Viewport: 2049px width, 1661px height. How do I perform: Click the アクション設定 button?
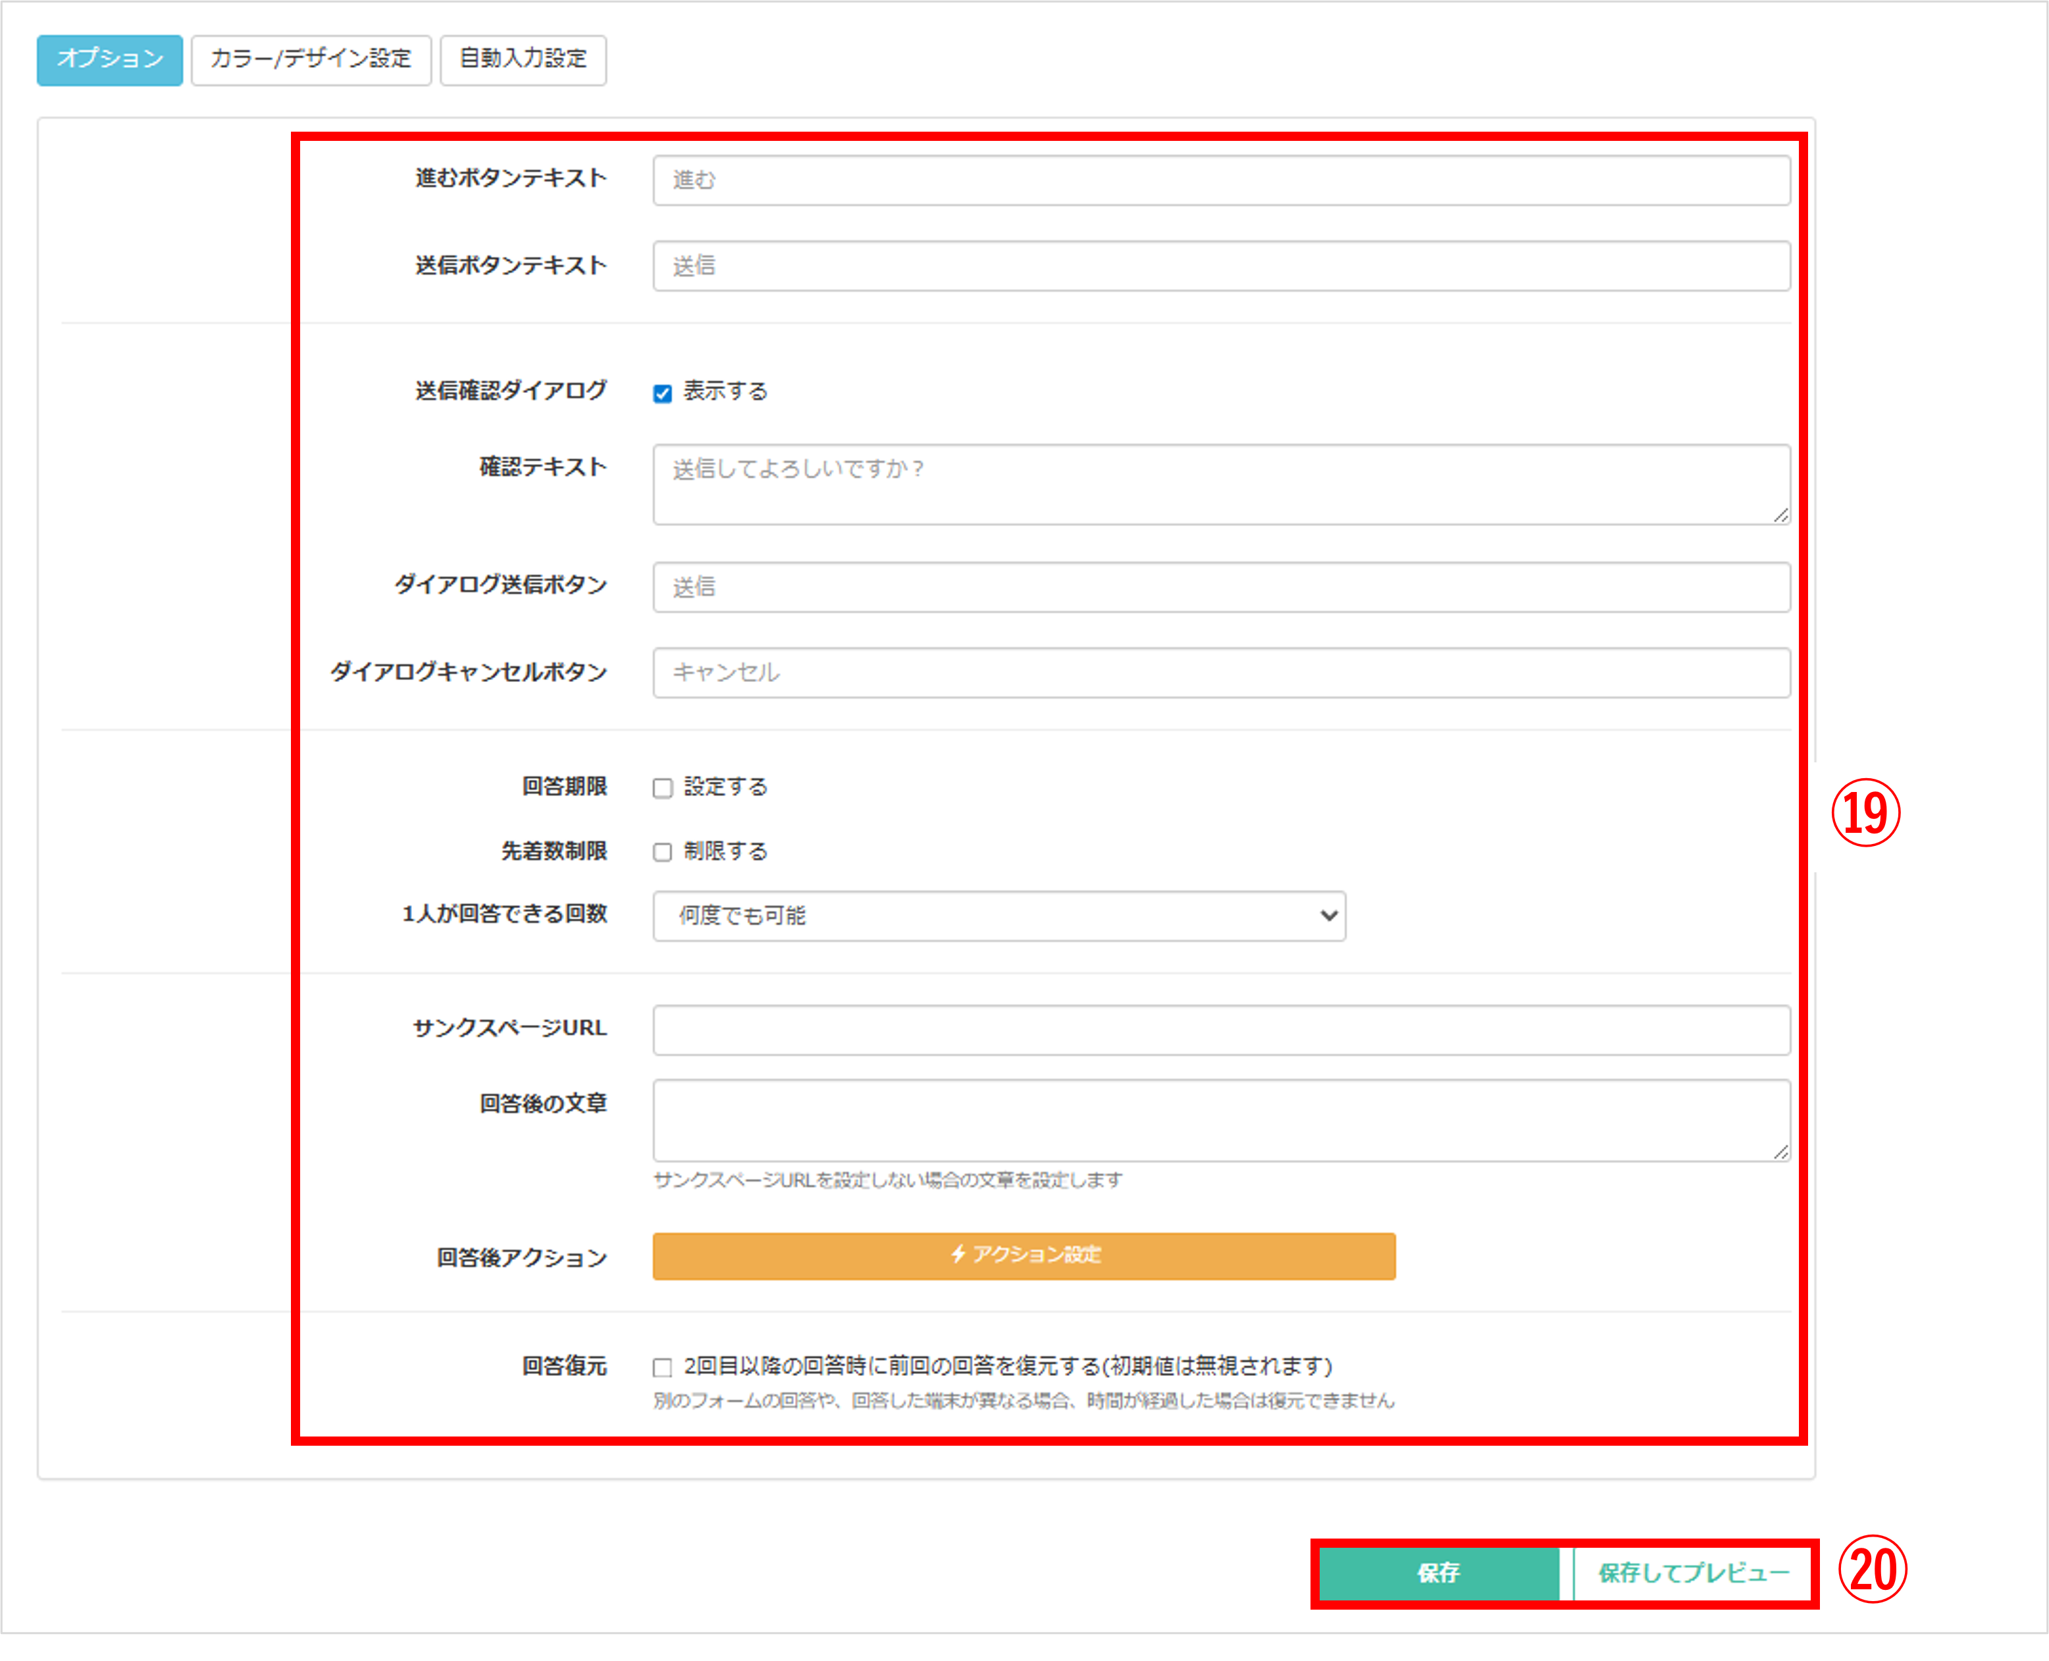point(1024,1255)
